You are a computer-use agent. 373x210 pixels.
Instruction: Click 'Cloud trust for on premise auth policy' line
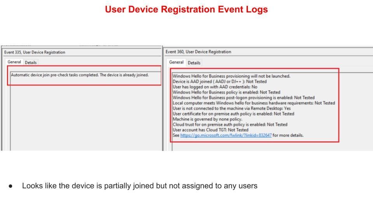pos(230,124)
